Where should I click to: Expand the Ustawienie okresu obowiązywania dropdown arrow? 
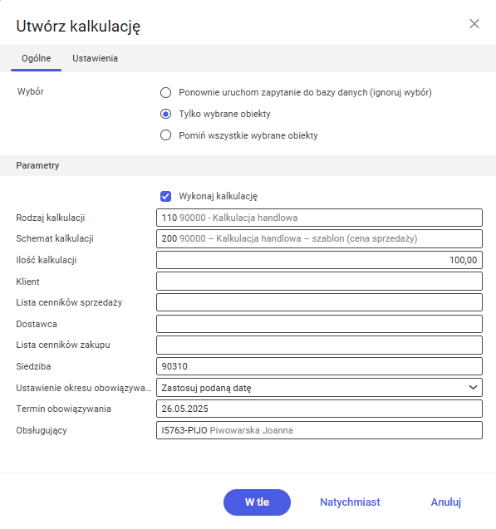point(473,387)
